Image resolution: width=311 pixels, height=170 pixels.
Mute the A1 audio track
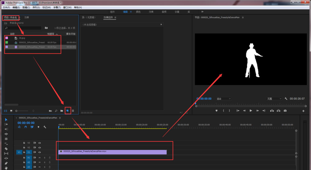click(x=39, y=158)
